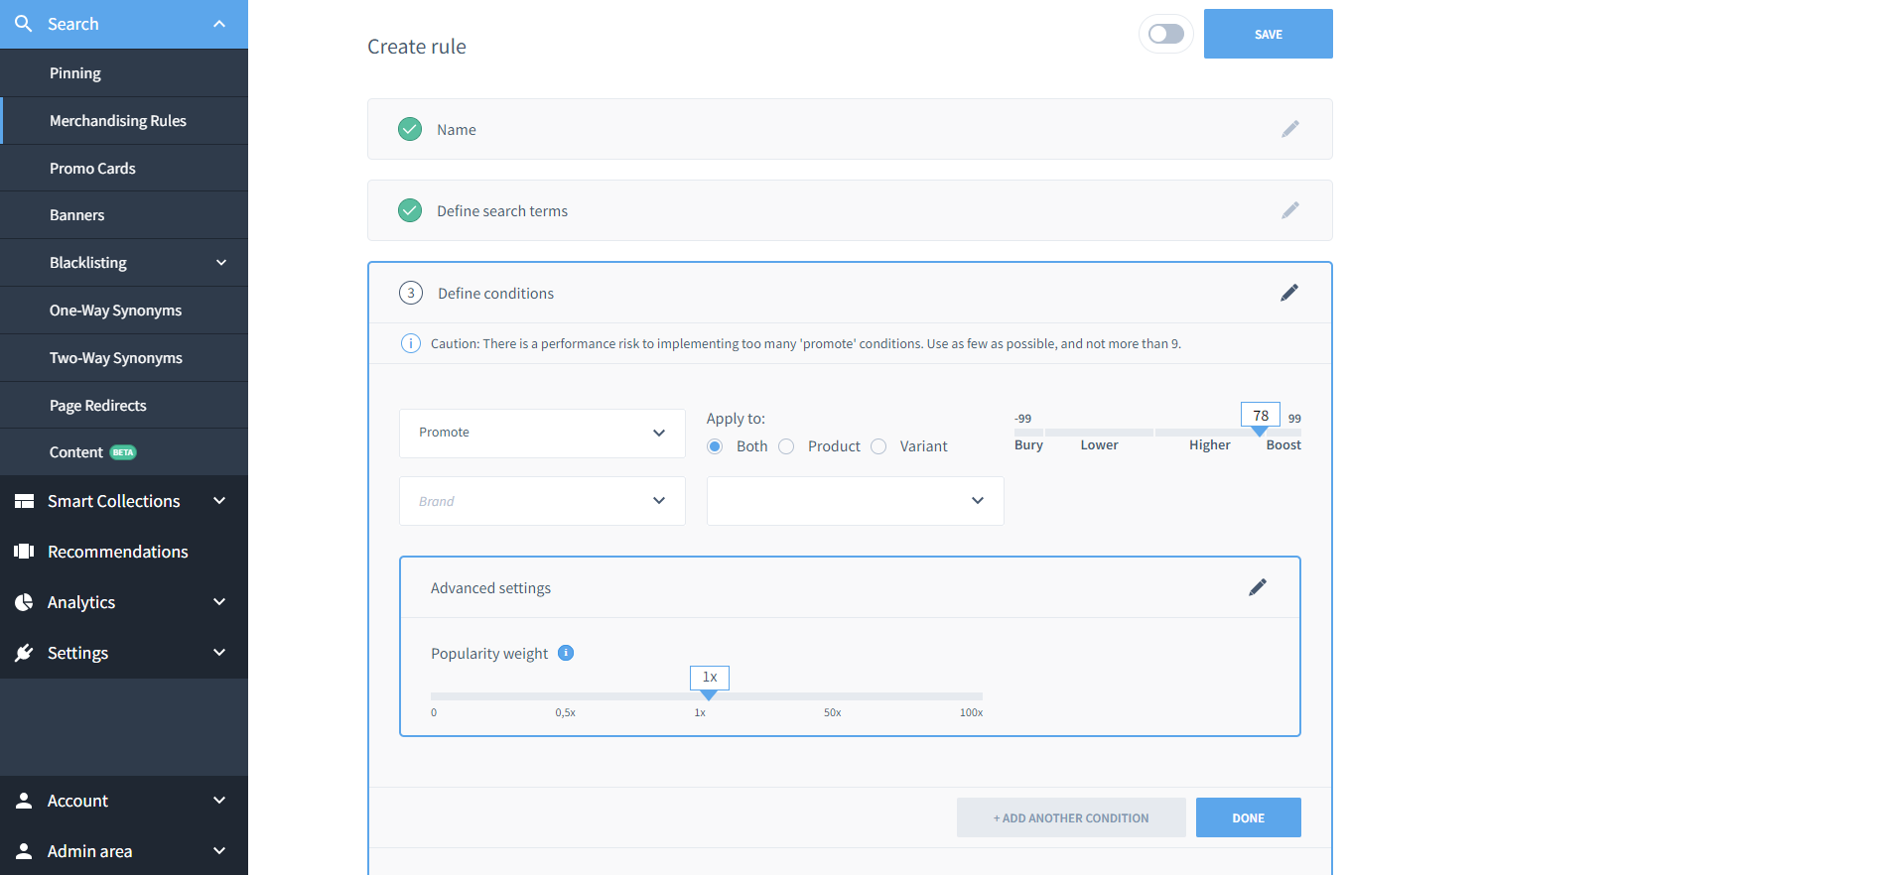Open Promo Cards in sidebar
The width and height of the screenshot is (1886, 875).
coord(92,169)
